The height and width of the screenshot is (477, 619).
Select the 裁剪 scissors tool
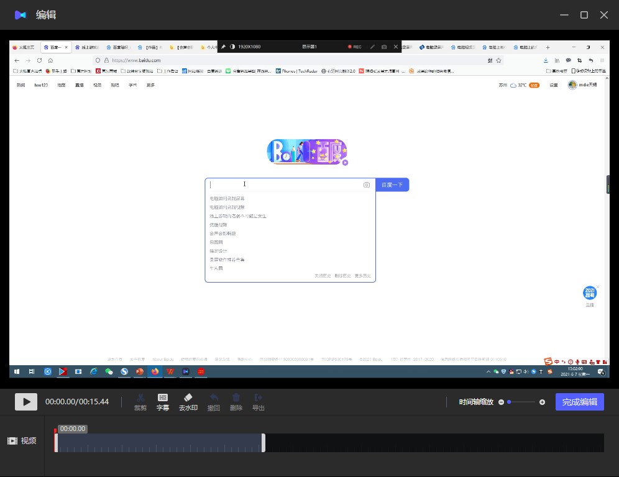tap(140, 402)
